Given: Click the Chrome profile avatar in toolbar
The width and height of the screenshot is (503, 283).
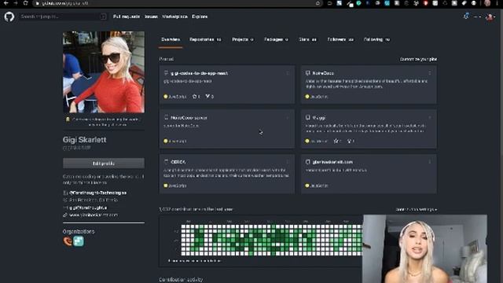Looking at the screenshot, I should pos(487,3).
